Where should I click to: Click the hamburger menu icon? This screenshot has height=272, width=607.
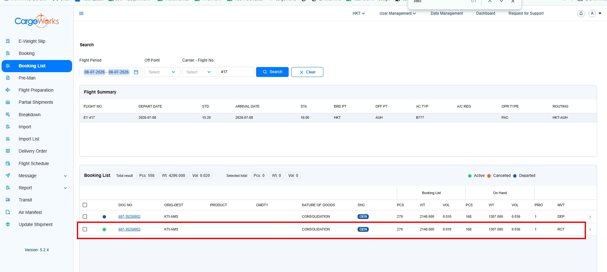click(81, 13)
